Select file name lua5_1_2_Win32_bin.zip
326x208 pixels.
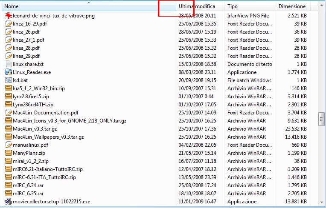click(x=39, y=88)
